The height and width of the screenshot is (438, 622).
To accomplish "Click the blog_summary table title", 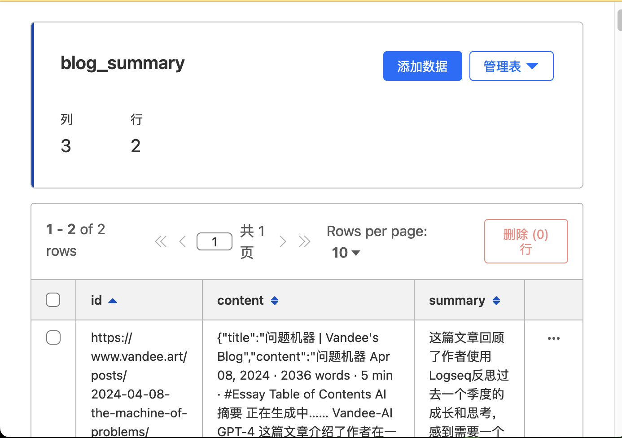I will (123, 63).
